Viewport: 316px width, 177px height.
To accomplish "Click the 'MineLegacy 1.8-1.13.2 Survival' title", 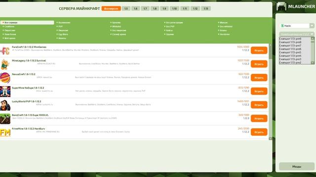I will coord(29,60).
